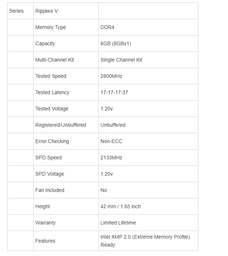Click the 42 mm / 1.65 inch value

click(x=121, y=206)
